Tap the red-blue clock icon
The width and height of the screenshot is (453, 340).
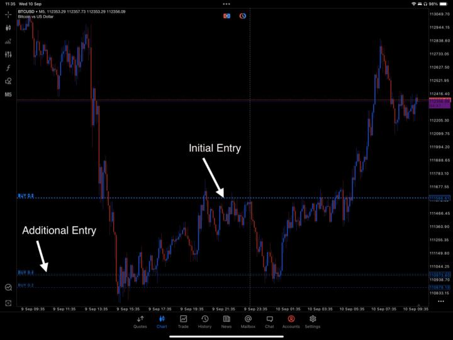click(243, 16)
